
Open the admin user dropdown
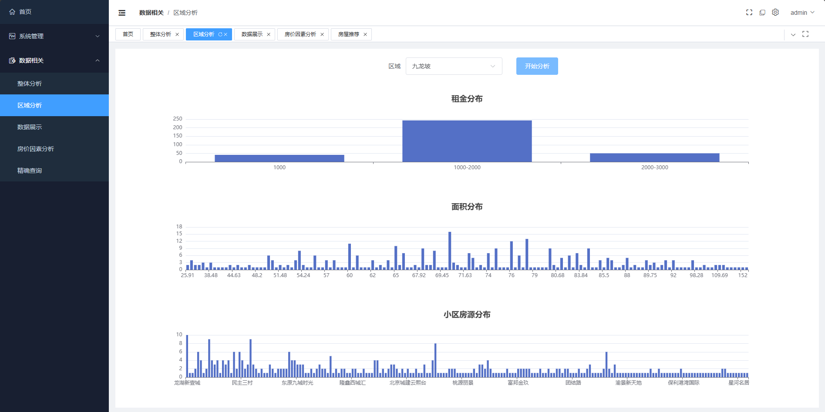[802, 13]
